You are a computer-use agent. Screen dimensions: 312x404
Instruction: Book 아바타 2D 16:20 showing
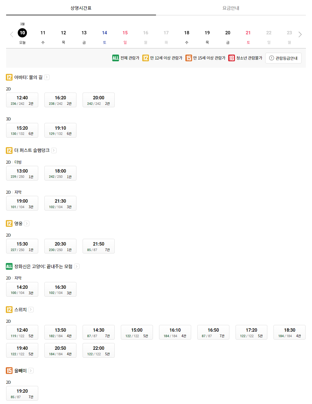60,100
